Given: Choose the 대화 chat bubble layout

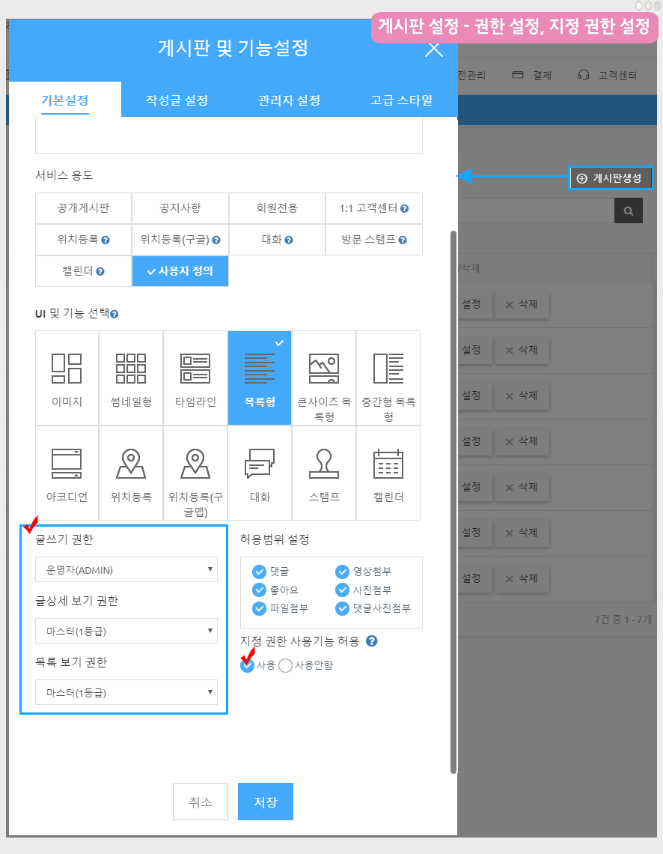Looking at the screenshot, I should coord(260,464).
